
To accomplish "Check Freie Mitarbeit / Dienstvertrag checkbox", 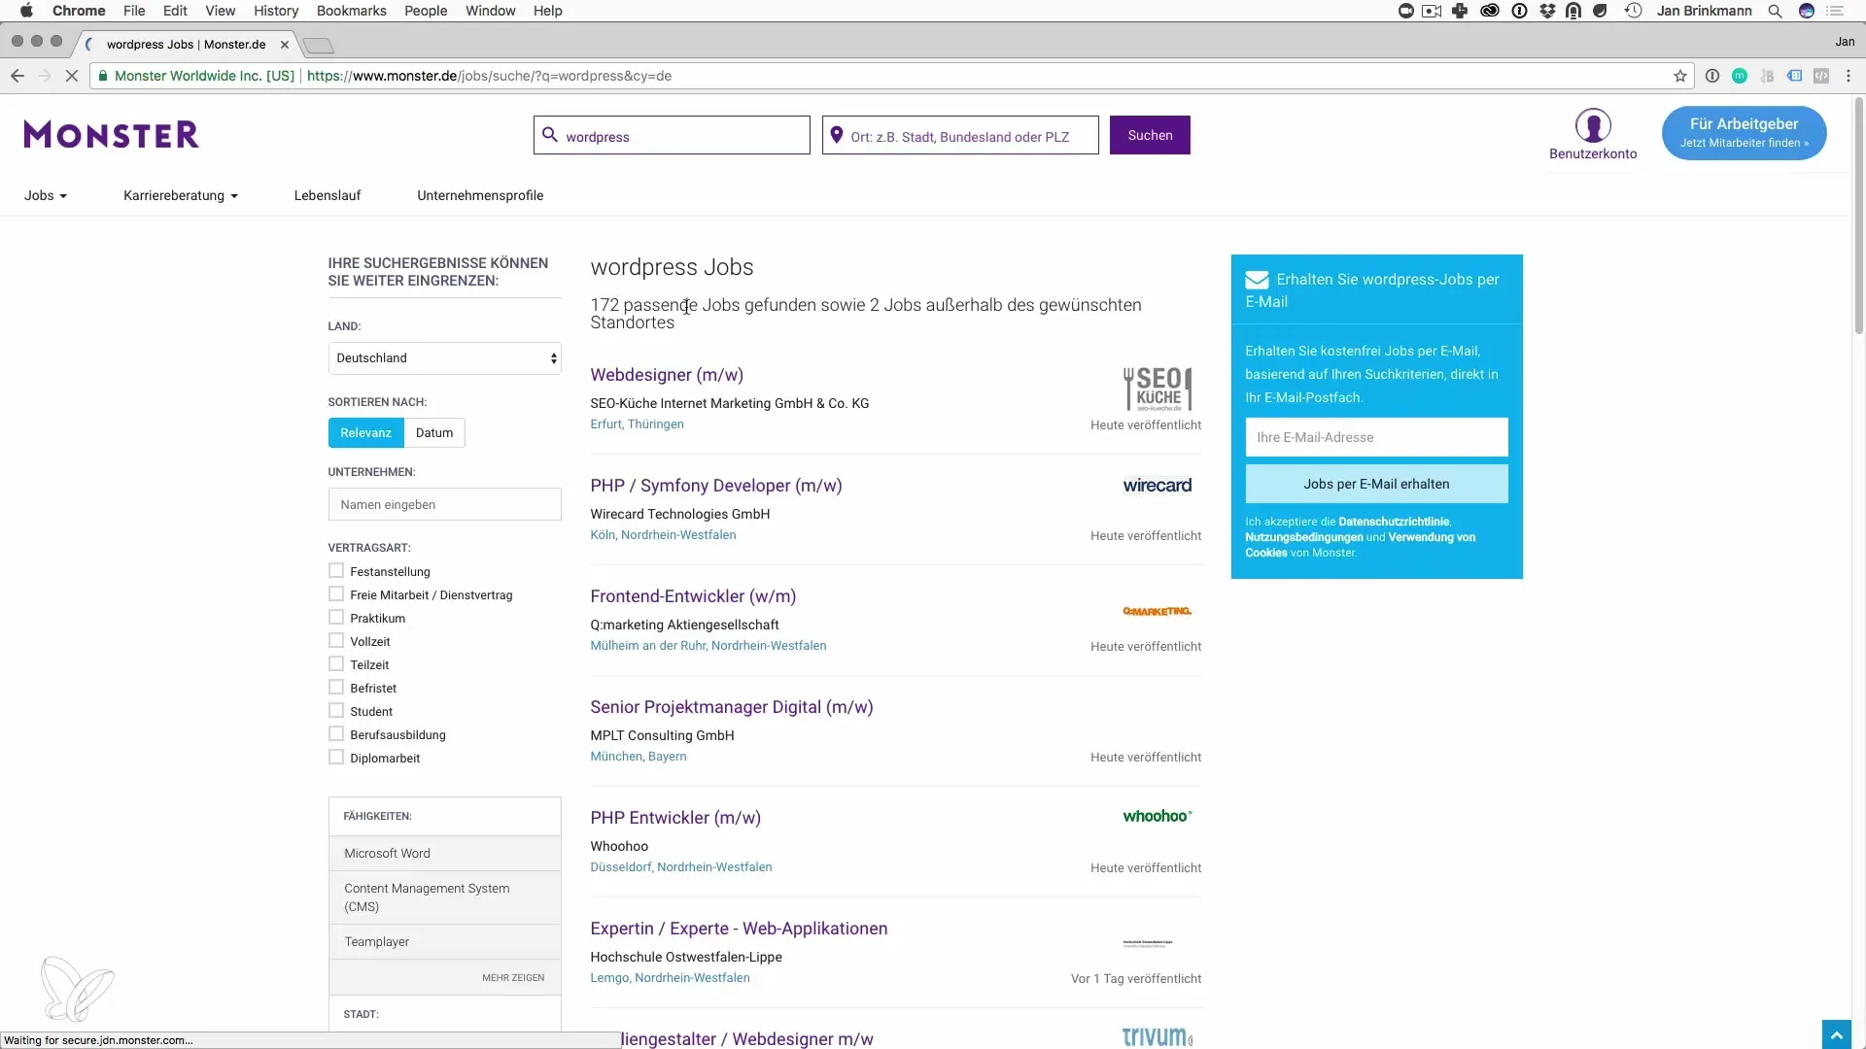I will click(x=336, y=594).
